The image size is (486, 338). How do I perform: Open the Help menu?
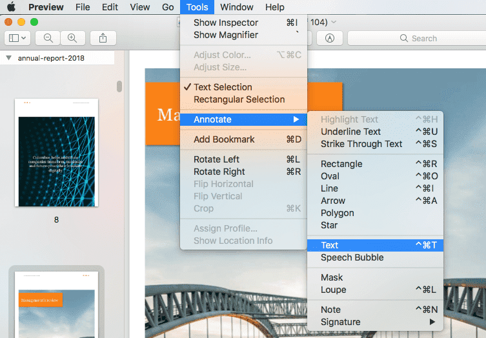274,7
